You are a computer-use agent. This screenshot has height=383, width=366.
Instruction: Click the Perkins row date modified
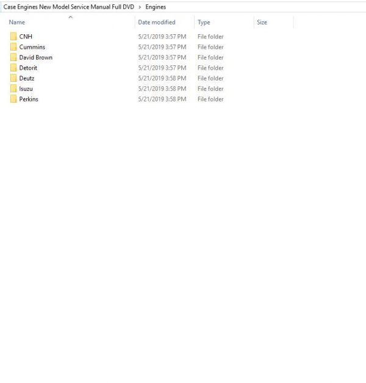pos(162,99)
